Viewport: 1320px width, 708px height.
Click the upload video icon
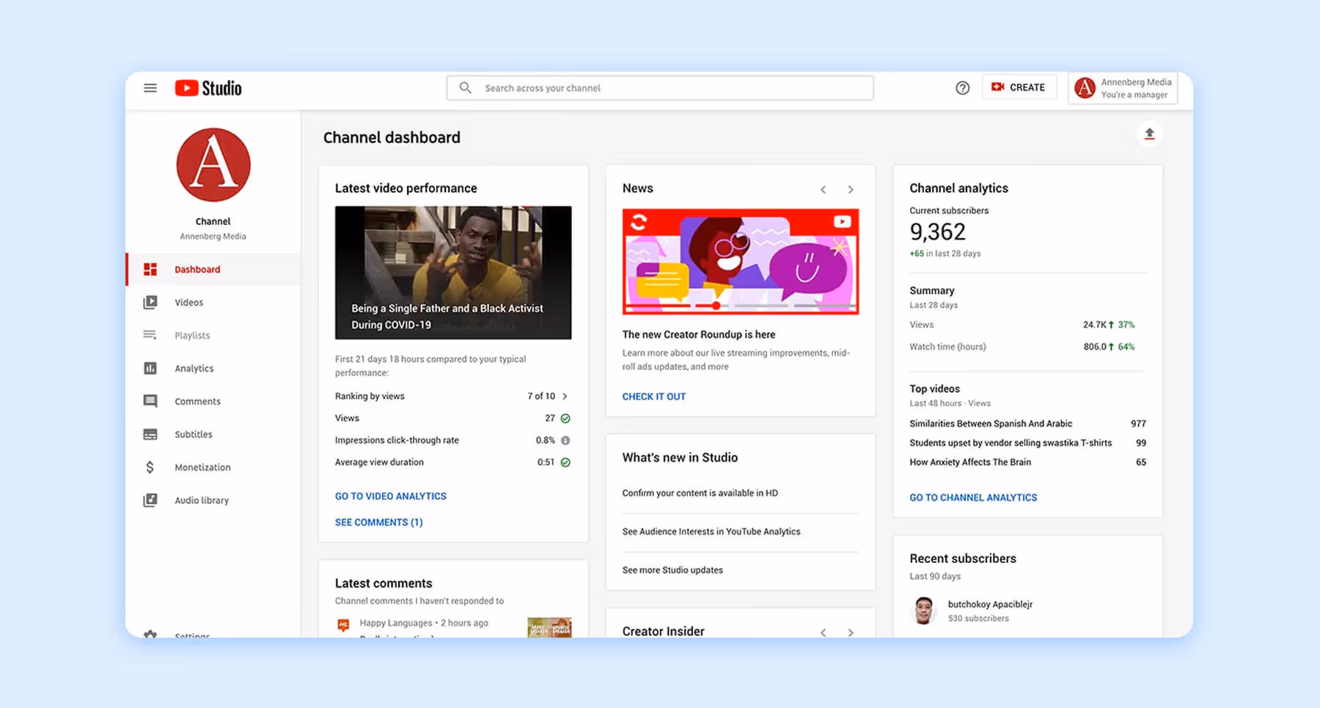[1150, 133]
